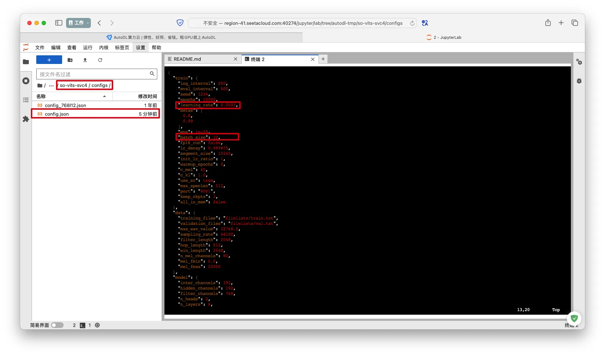The image size is (605, 356).
Task: Sort files by 修改时间 column
Action: click(136, 96)
